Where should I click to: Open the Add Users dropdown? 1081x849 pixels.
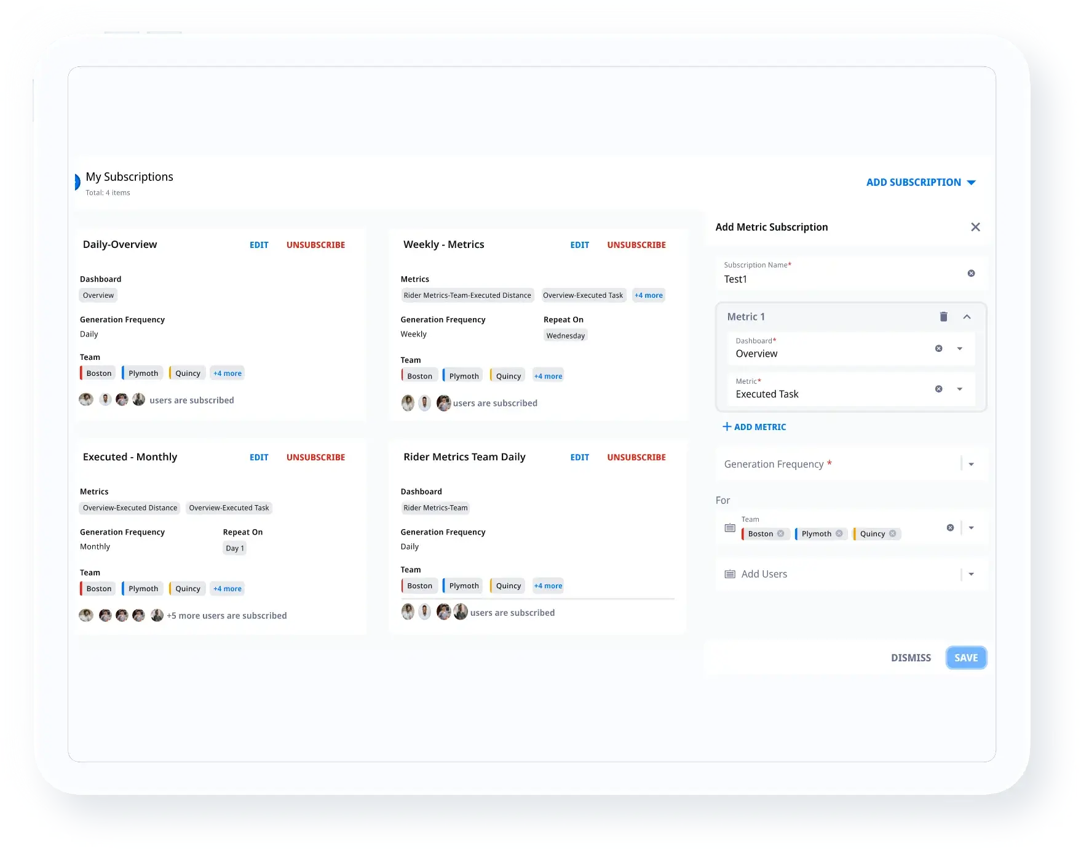[x=971, y=574]
